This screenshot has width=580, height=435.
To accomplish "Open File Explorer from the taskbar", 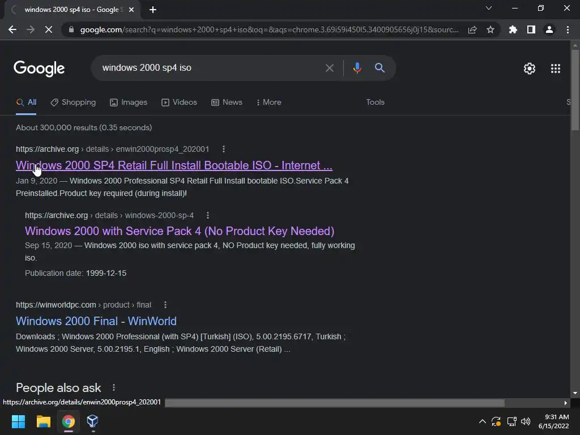I will coord(43,421).
